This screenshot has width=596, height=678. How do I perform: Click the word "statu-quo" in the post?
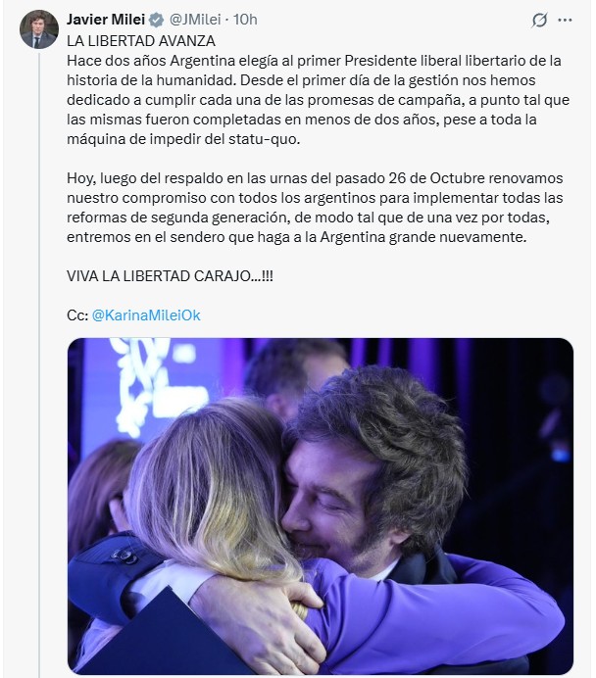[x=239, y=138]
